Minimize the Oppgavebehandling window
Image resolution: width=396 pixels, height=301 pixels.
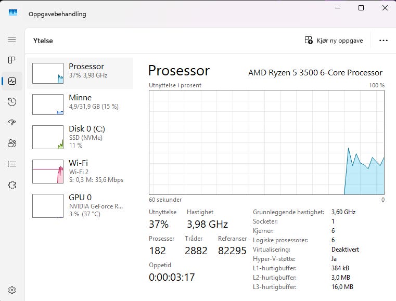click(x=338, y=8)
